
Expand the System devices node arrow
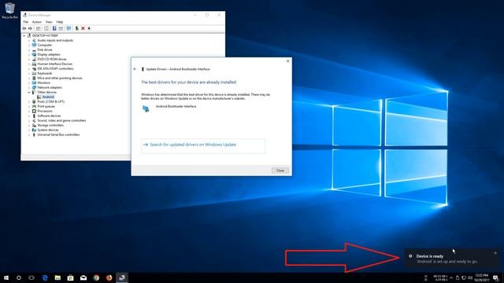tap(29, 130)
